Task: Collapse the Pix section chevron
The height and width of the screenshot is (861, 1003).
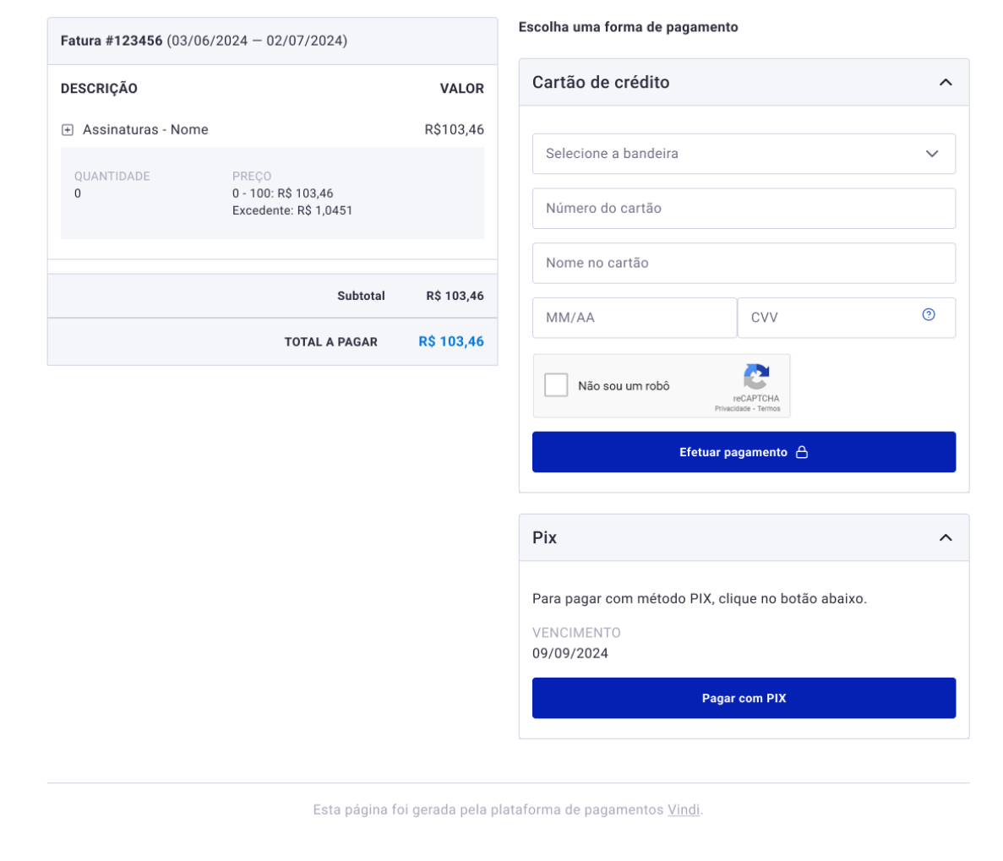Action: click(946, 538)
